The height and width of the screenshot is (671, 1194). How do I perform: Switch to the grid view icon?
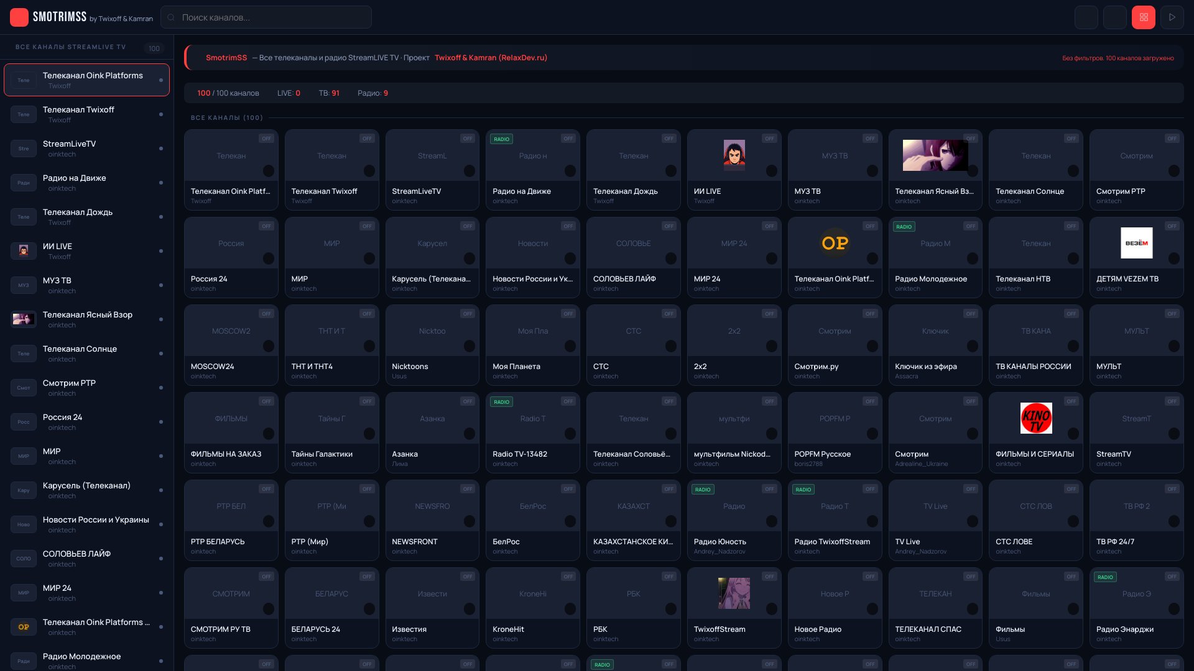pos(1143,17)
